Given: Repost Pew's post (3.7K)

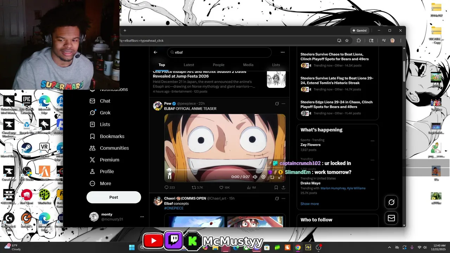Looking at the screenshot, I should (197, 188).
